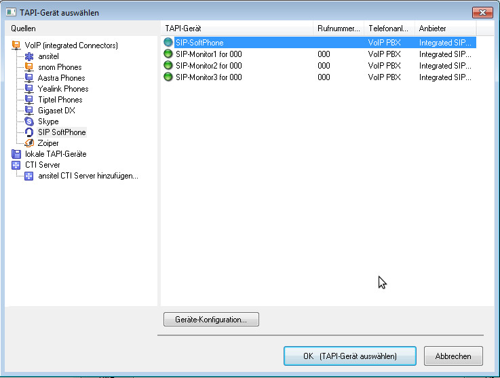
Task: Click VoIP PBX in SIP-Monitor1 row
Action: click(384, 54)
